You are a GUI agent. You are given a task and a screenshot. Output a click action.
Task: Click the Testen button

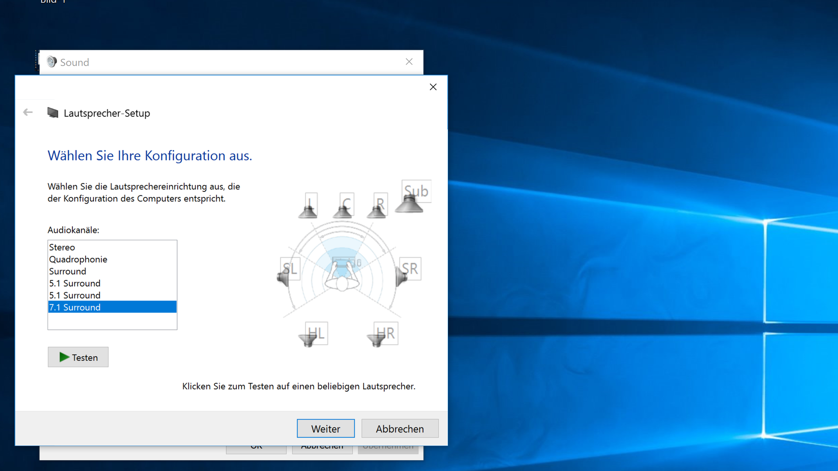click(78, 357)
